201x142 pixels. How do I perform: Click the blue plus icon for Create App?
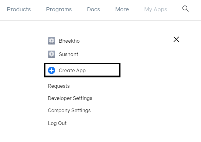(52, 70)
